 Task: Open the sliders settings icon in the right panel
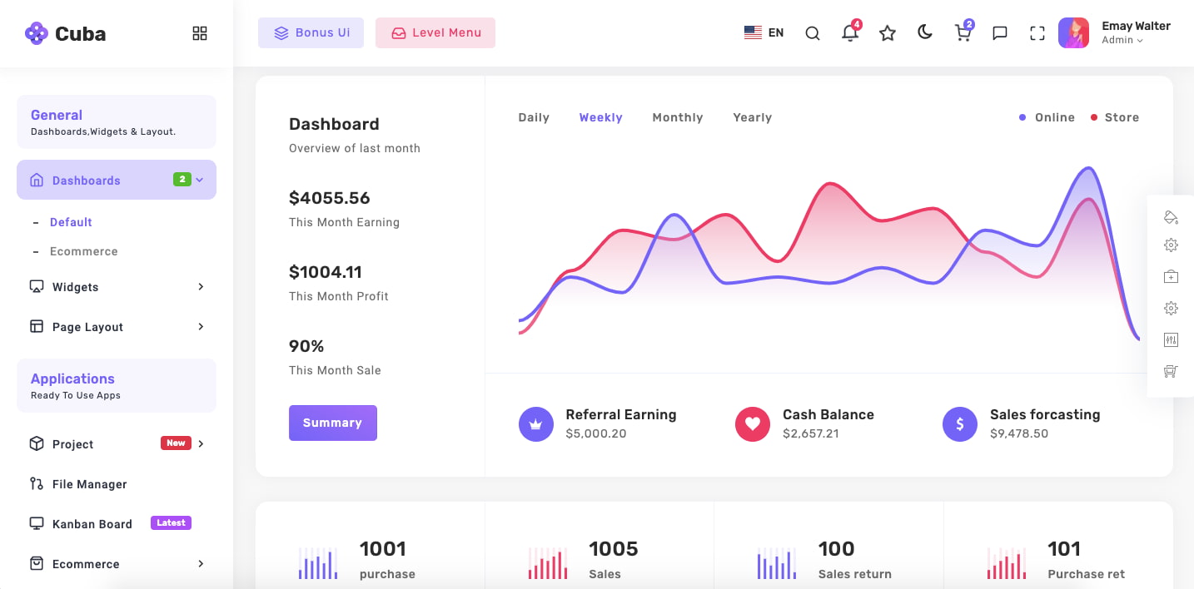[x=1171, y=339]
